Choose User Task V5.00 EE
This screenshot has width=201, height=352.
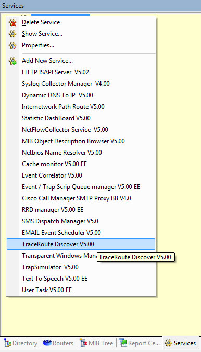pyautogui.click(x=81, y=290)
